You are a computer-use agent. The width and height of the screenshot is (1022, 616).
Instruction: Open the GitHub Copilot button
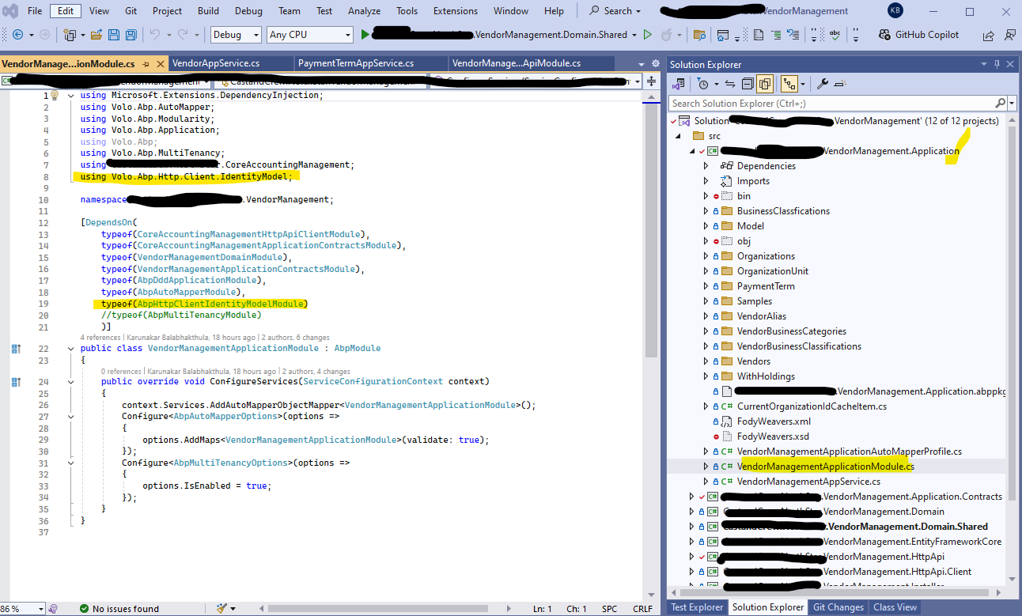[919, 35]
